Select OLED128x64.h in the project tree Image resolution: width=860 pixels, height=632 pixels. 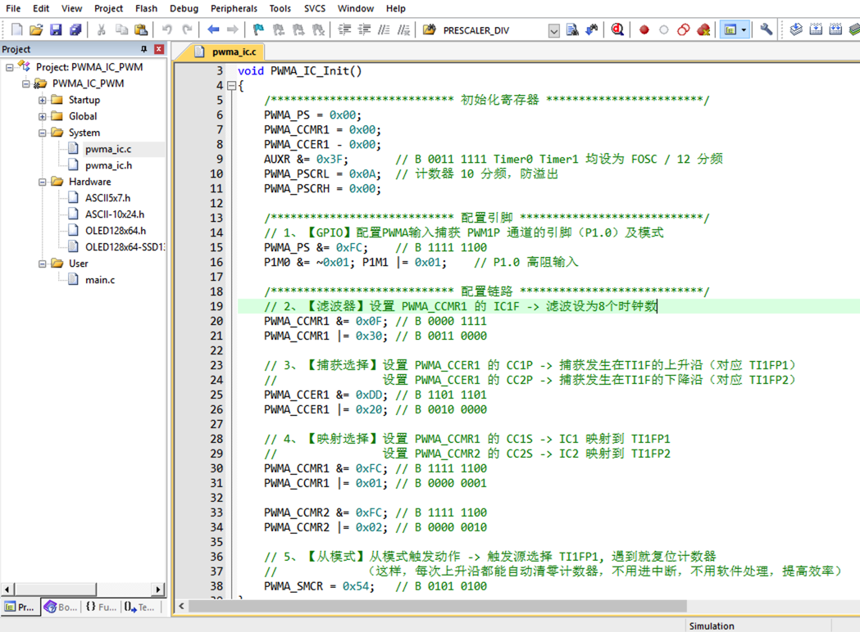(115, 231)
